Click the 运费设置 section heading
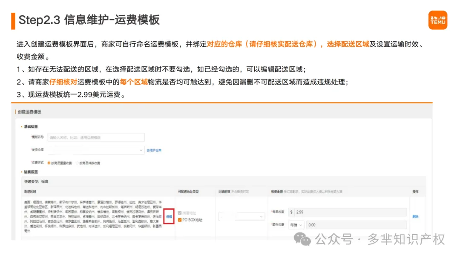This screenshot has height=258, width=460. [x=31, y=172]
